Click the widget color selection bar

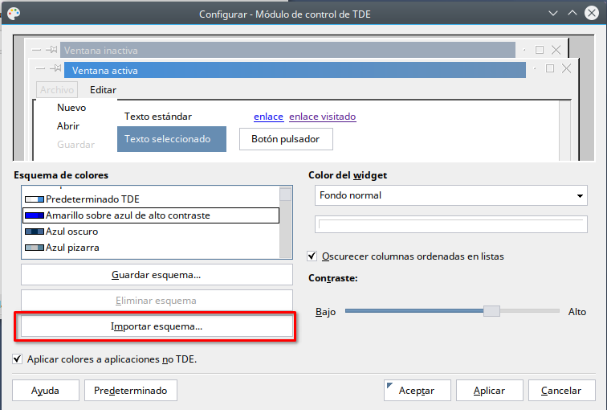pos(451,224)
